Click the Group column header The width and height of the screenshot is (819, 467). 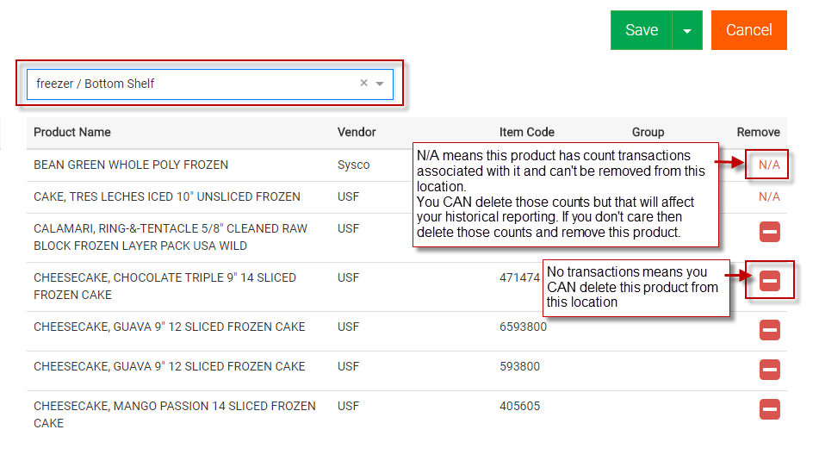(648, 132)
